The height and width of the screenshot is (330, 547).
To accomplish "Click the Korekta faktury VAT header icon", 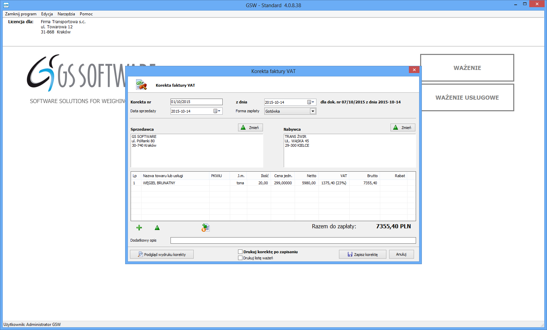I will 141,85.
